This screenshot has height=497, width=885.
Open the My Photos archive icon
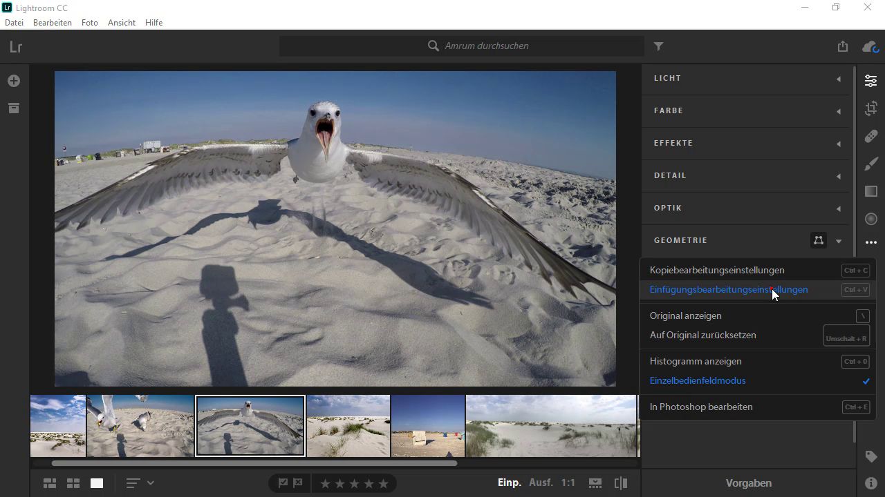(14, 108)
